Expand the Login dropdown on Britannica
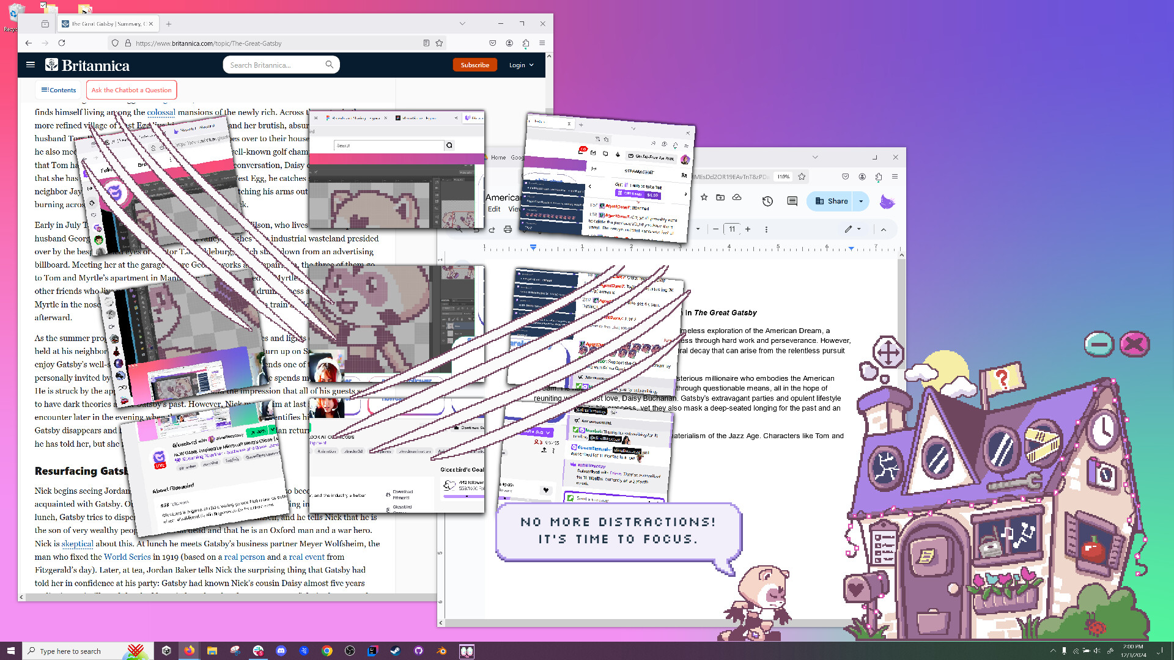This screenshot has width=1174, height=660. tap(521, 65)
